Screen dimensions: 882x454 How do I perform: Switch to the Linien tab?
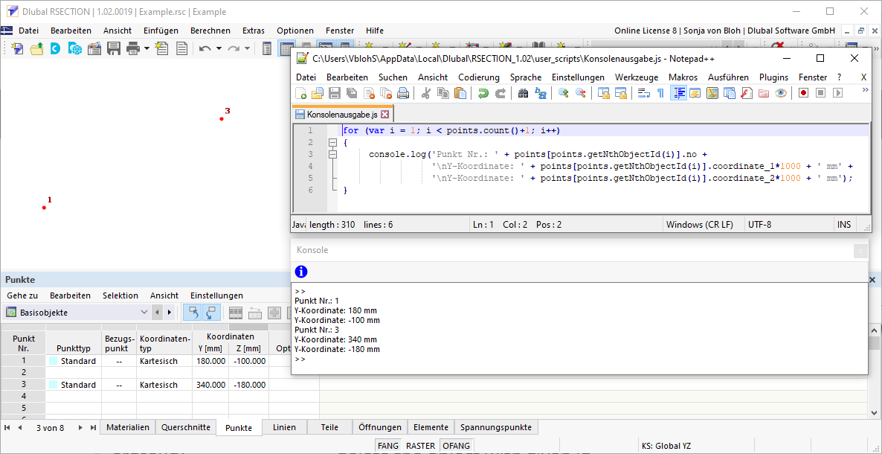click(283, 427)
